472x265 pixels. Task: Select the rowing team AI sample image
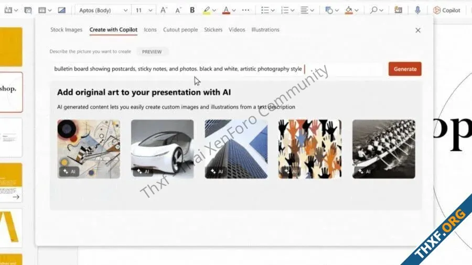point(384,149)
